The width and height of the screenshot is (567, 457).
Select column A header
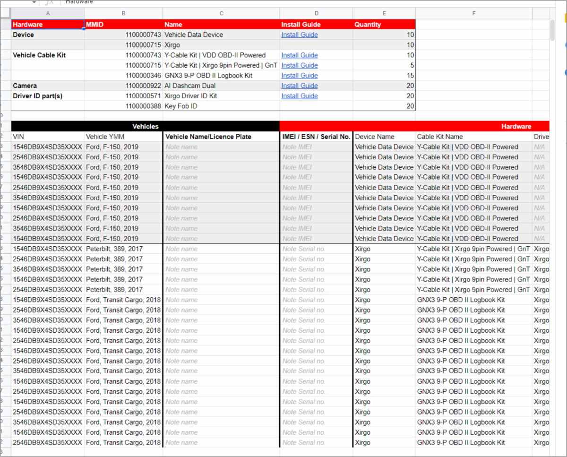click(x=48, y=13)
